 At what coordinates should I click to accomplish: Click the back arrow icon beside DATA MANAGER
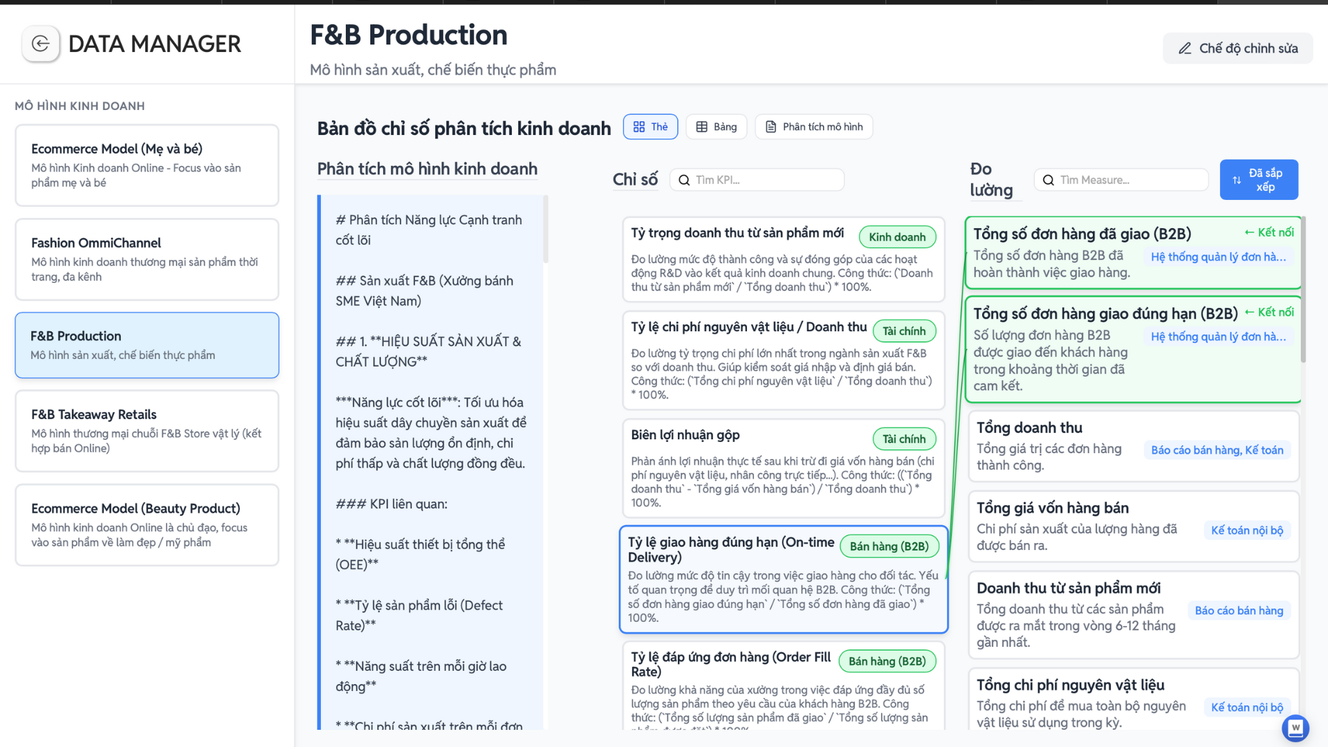(41, 44)
